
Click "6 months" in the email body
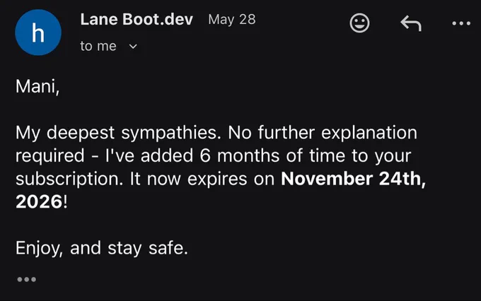coord(240,155)
